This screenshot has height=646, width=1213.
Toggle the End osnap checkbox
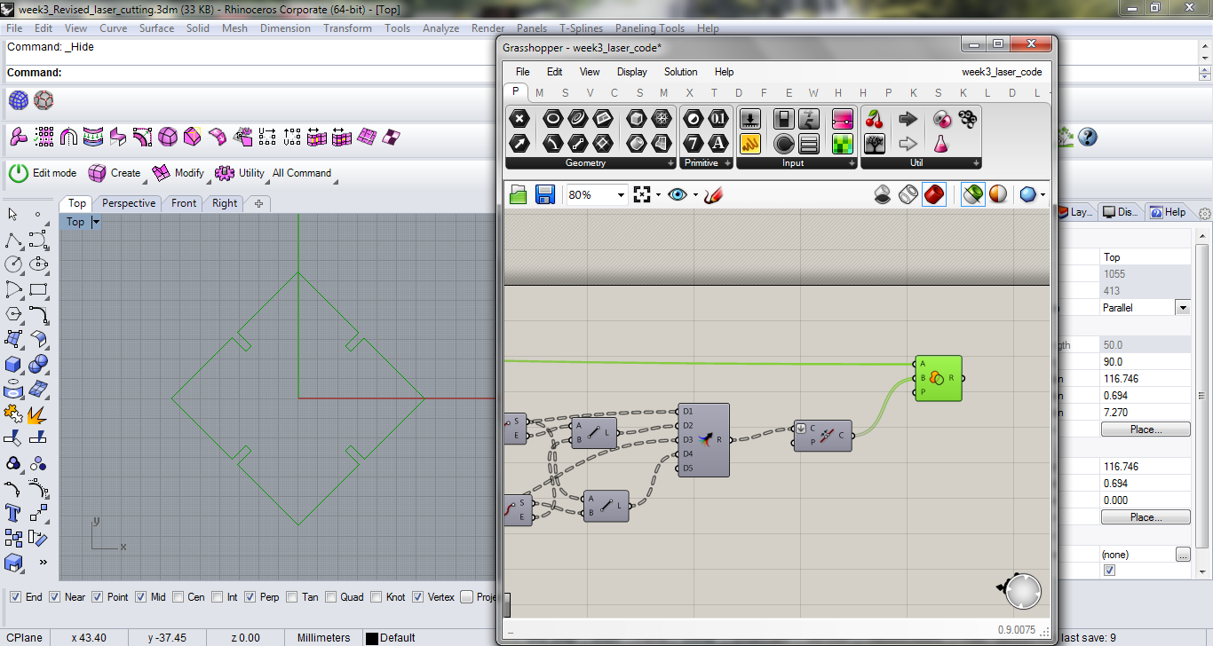[14, 597]
